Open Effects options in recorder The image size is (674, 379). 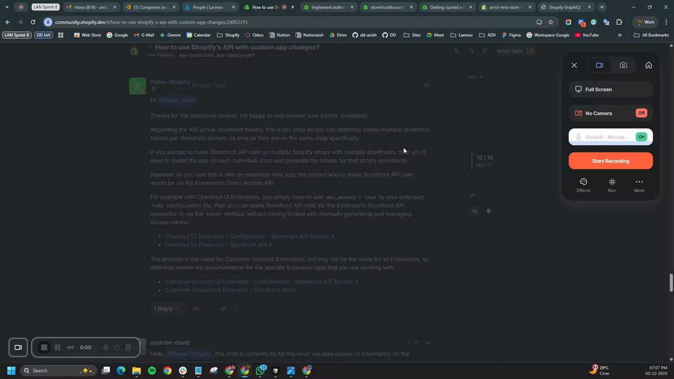click(583, 185)
